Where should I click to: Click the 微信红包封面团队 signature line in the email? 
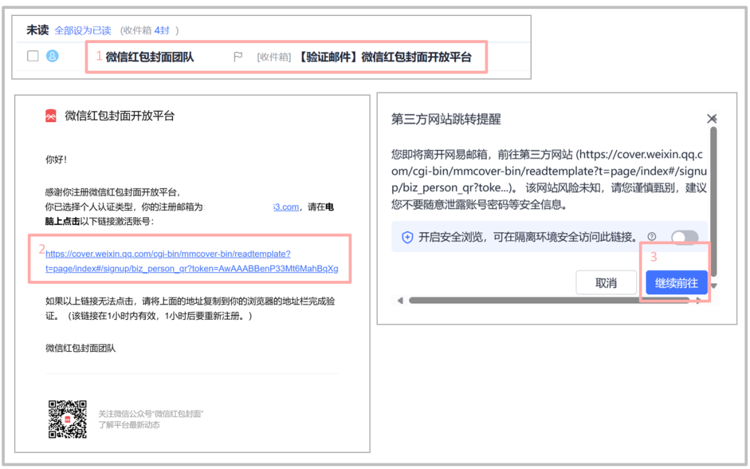coord(81,348)
